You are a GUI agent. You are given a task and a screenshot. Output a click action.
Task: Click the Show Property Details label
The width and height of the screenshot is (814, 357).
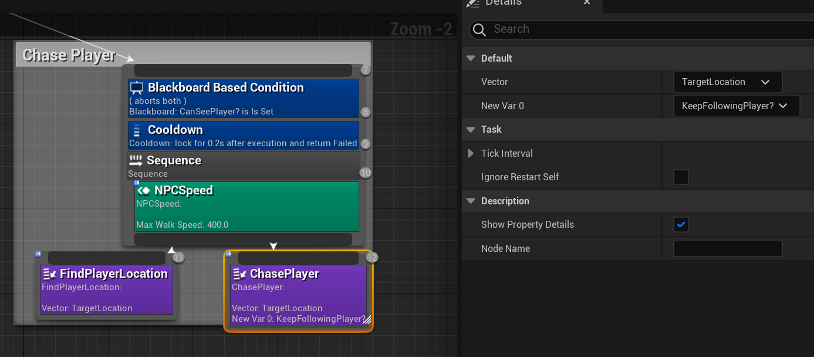pos(528,224)
